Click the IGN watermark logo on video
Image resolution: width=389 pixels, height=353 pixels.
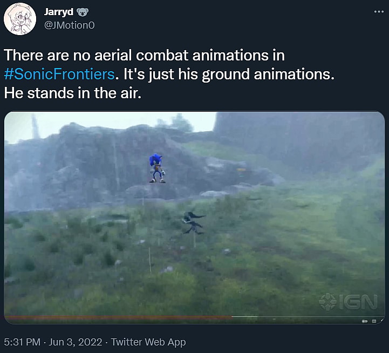click(347, 302)
